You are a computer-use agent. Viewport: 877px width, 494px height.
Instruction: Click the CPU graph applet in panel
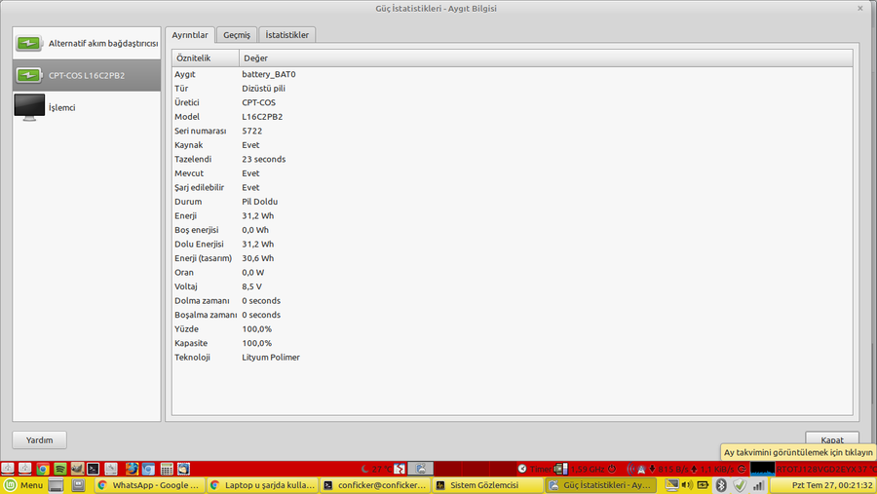pyautogui.click(x=762, y=469)
